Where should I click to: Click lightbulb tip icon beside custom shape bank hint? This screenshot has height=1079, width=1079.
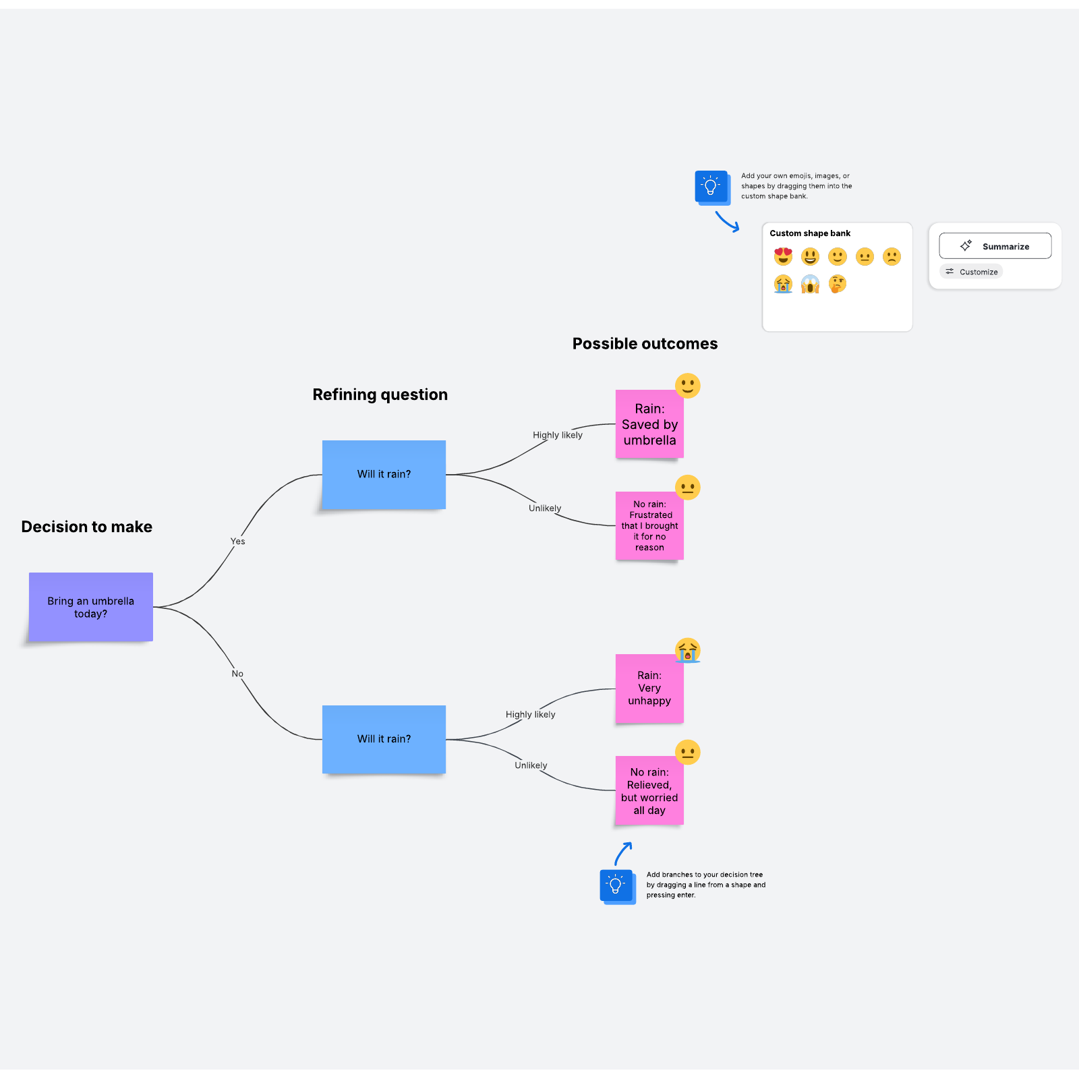(x=711, y=187)
